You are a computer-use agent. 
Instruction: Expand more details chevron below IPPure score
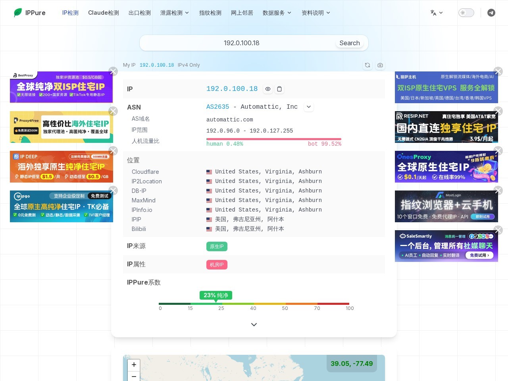point(254,325)
